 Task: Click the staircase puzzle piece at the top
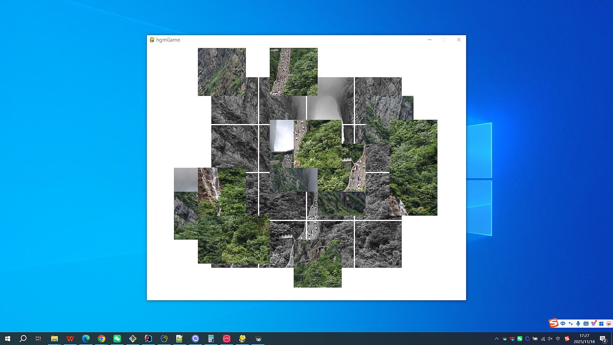click(293, 72)
